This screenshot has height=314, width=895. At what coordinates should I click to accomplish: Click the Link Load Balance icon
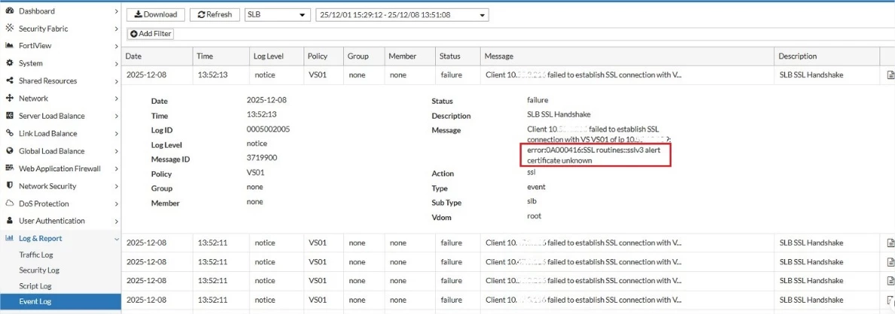pos(9,134)
